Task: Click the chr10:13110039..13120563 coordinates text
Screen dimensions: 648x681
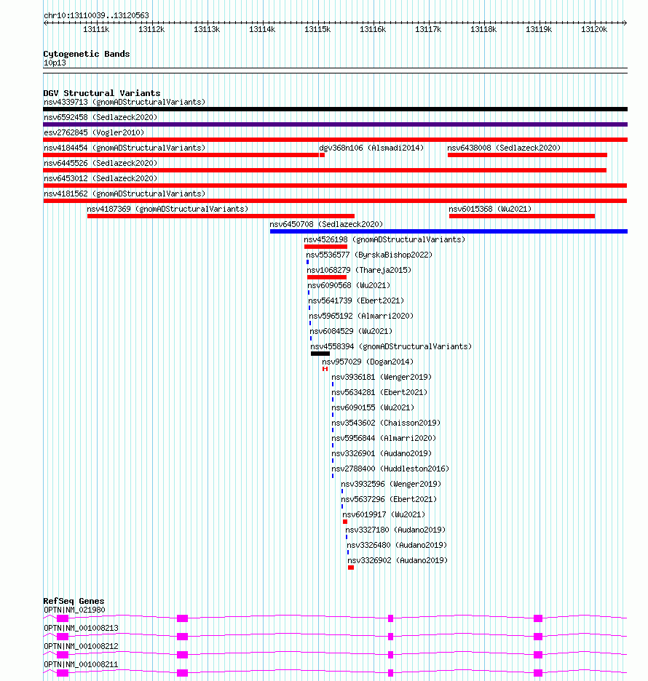Action: pos(97,15)
